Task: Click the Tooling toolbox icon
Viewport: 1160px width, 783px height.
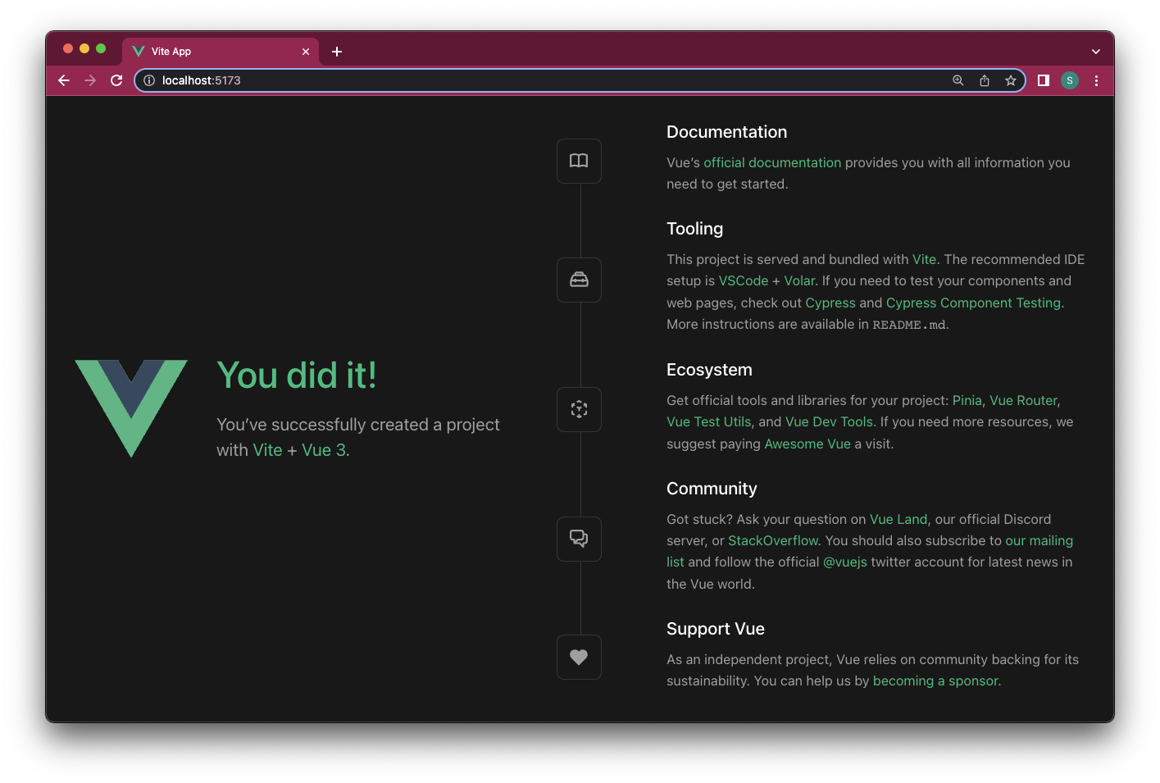Action: 579,280
